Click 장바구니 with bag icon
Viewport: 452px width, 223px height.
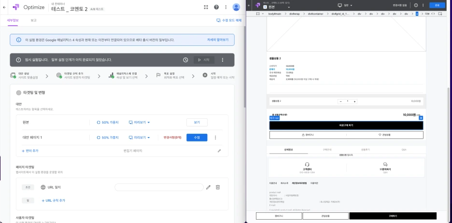pyautogui.click(x=308, y=135)
